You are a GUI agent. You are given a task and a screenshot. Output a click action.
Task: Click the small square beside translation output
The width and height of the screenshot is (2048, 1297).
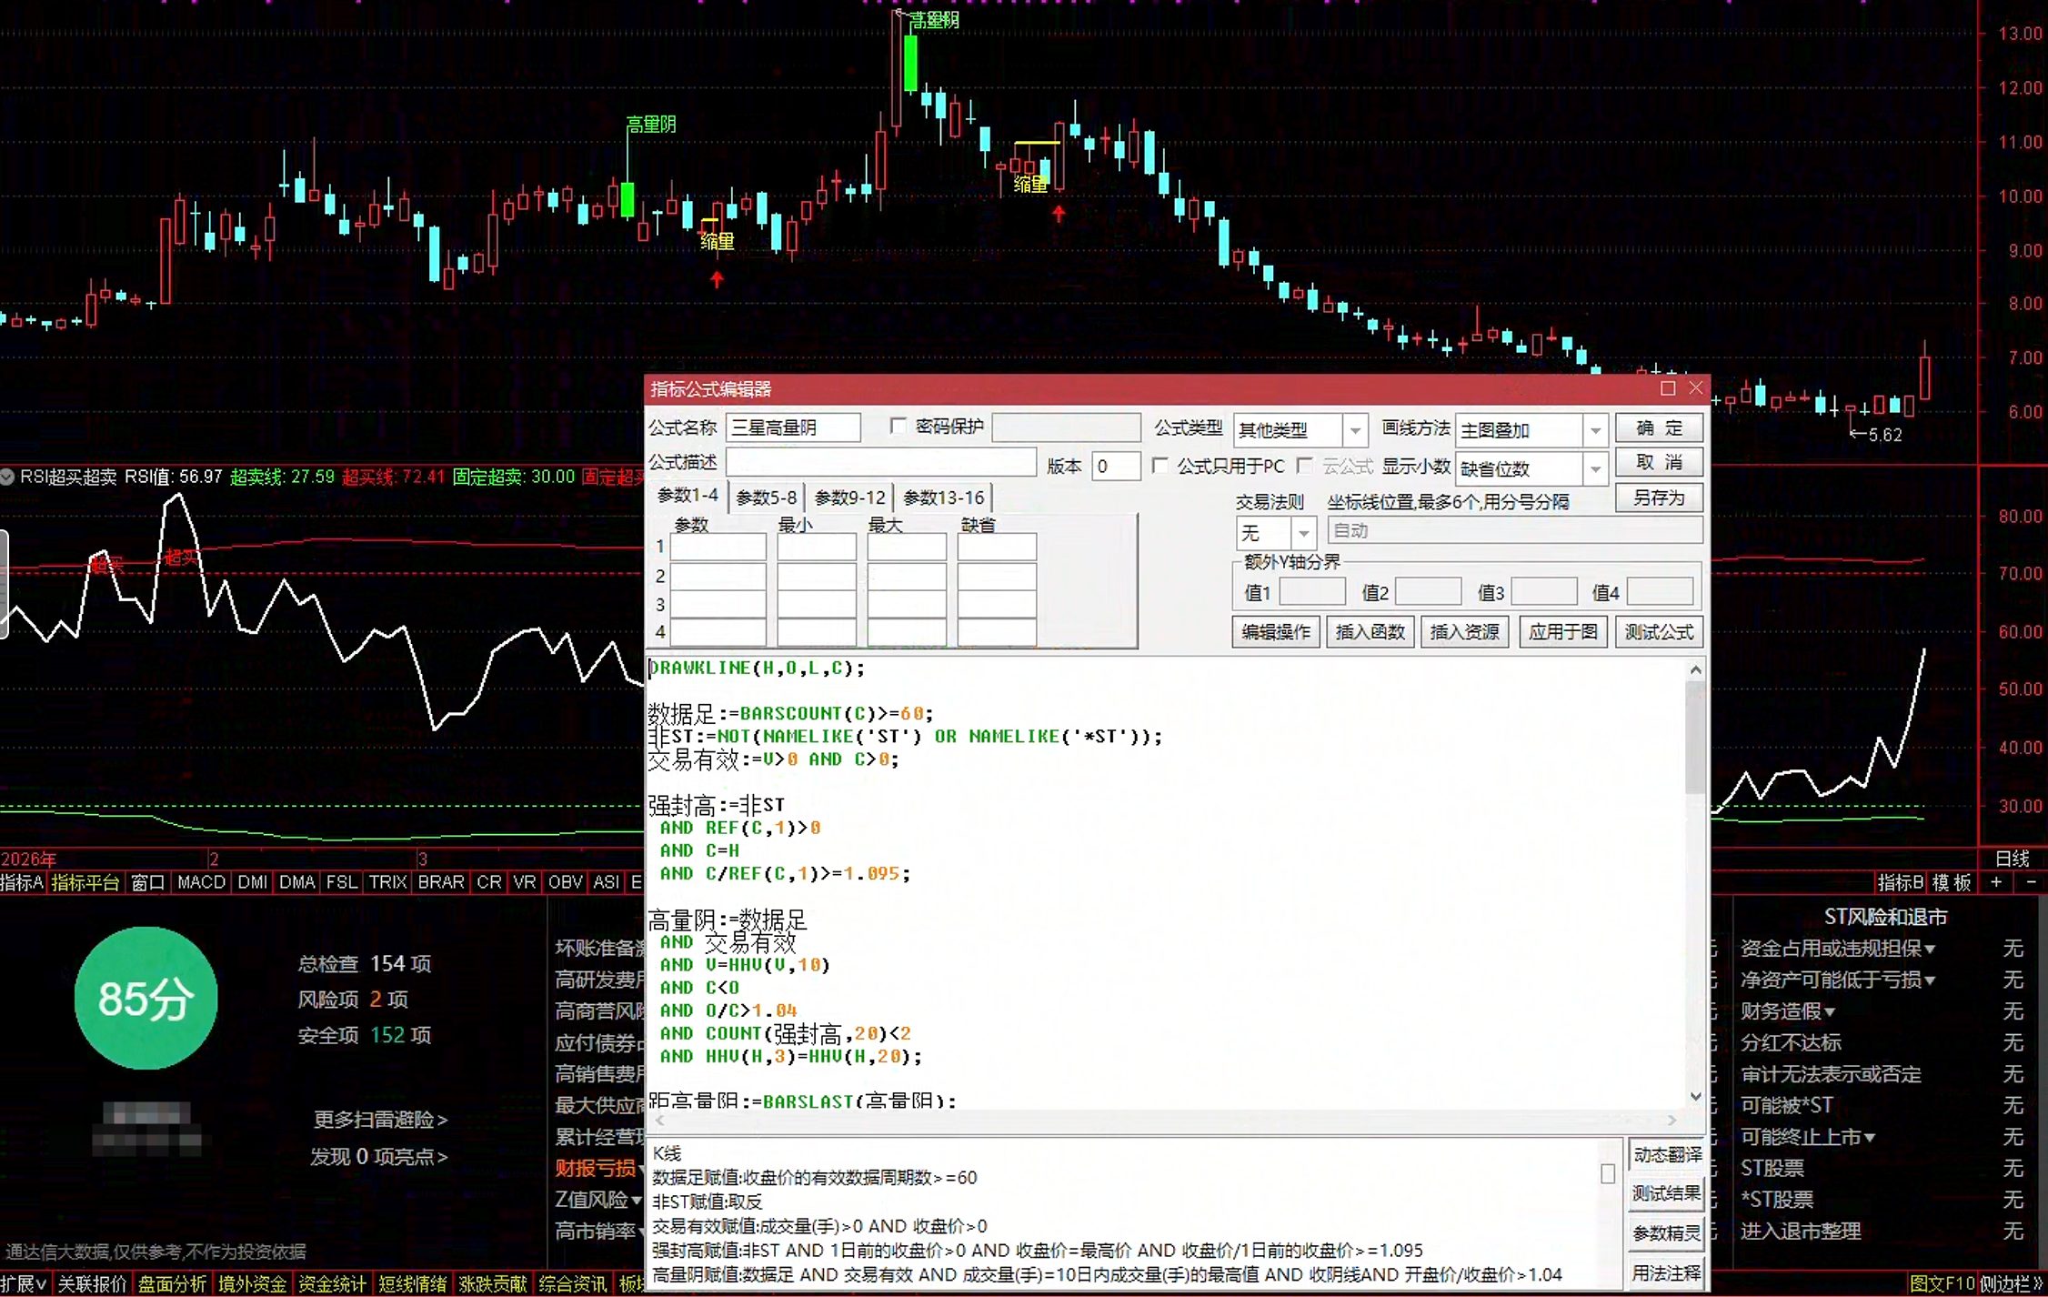click(1608, 1174)
